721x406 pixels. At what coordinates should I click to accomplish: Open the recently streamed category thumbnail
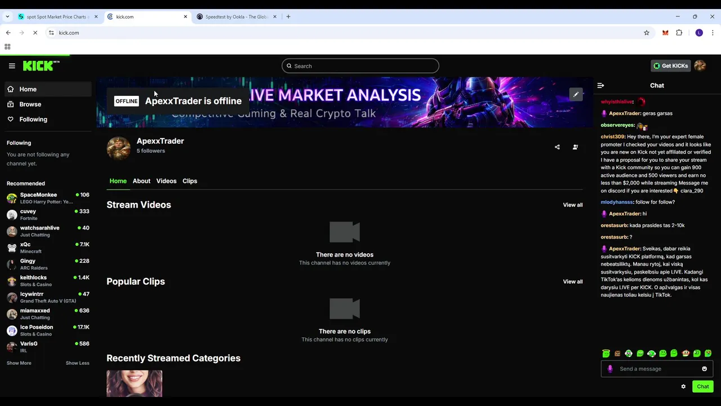(134, 383)
